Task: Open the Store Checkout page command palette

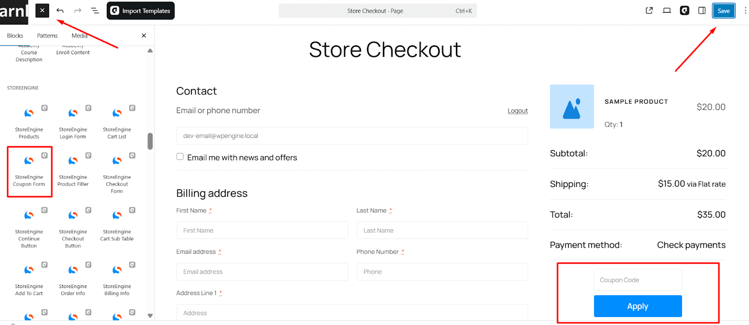Action: click(x=377, y=10)
